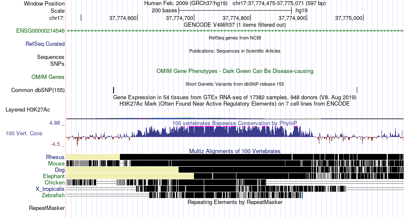The width and height of the screenshot is (404, 218).
Task: Click the 4.88 conservation axis value
Action: click(x=54, y=123)
